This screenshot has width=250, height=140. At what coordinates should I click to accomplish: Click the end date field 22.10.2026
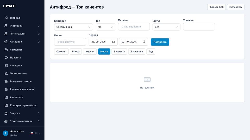tap(133, 41)
